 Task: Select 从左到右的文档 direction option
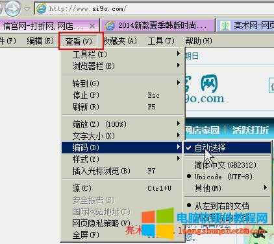227,206
